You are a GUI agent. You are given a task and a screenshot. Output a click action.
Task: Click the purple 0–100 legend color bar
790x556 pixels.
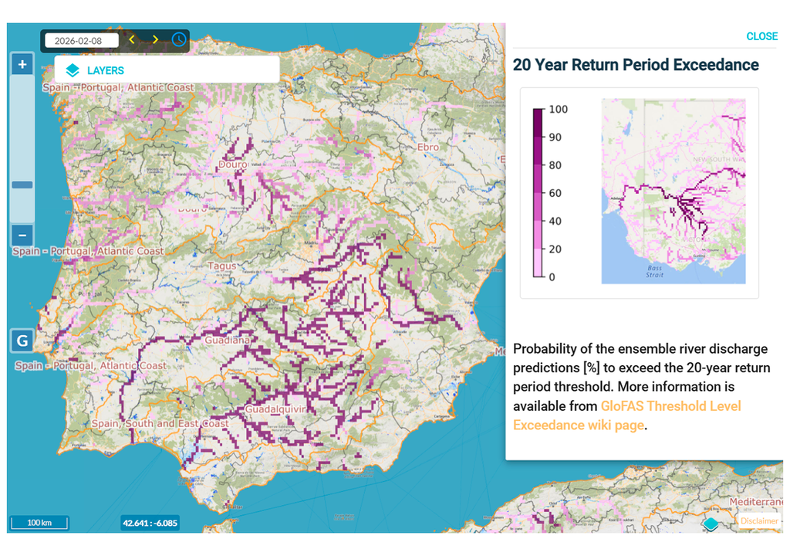538,193
